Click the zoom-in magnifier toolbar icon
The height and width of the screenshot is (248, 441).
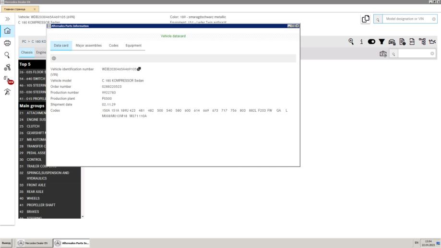coord(351,42)
